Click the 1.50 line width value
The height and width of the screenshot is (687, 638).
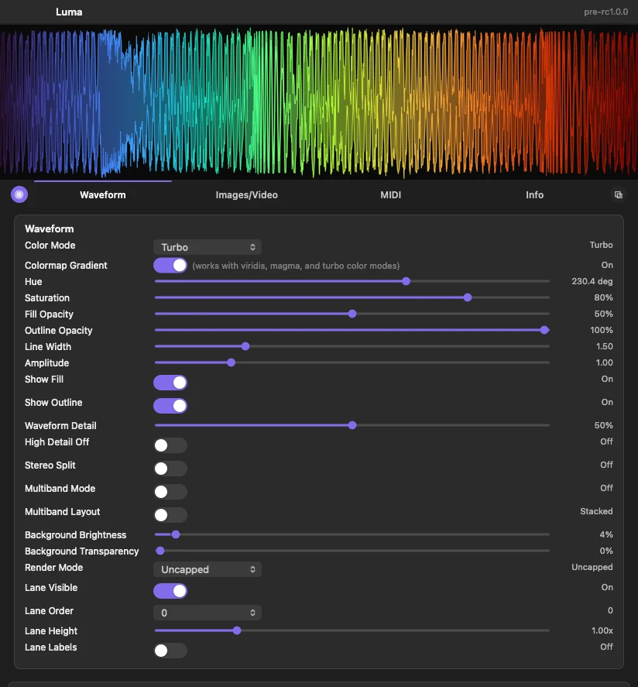(x=604, y=346)
